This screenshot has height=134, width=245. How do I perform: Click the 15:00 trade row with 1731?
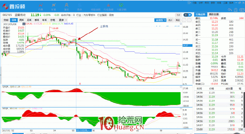click(219, 129)
